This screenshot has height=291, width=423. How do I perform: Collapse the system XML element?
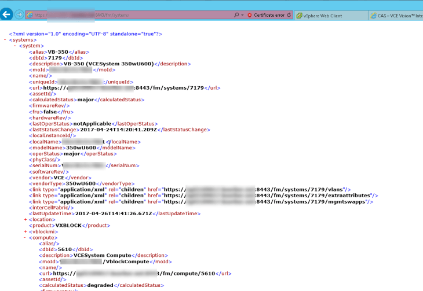point(15,45)
